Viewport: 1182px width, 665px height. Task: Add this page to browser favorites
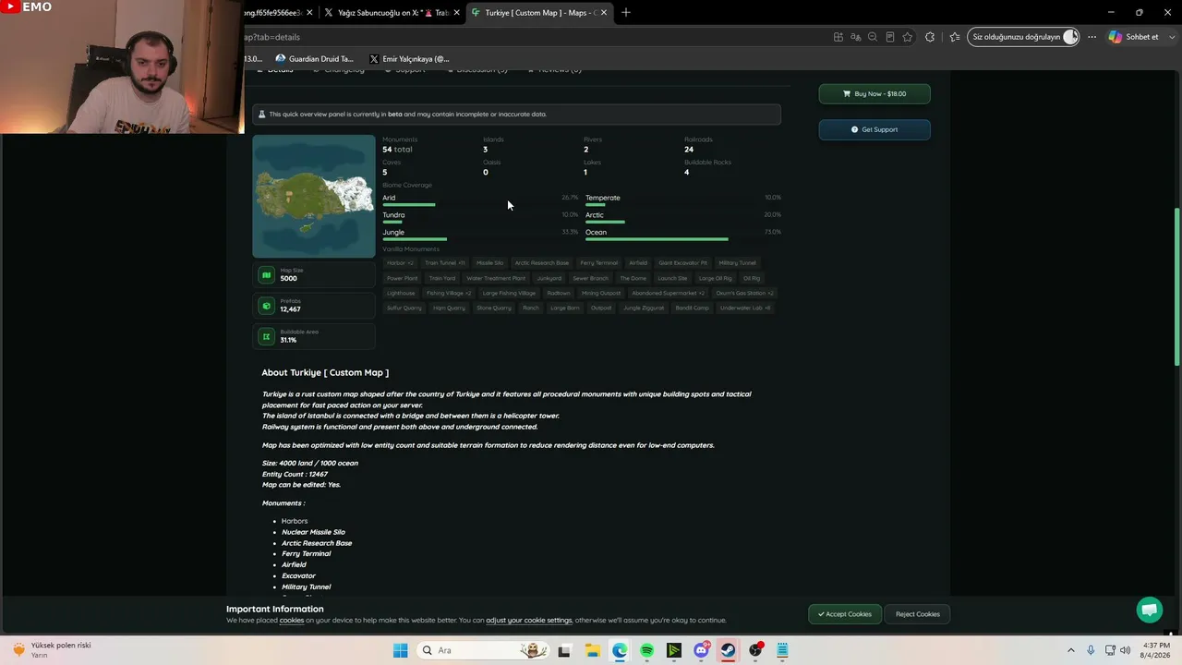[908, 37]
